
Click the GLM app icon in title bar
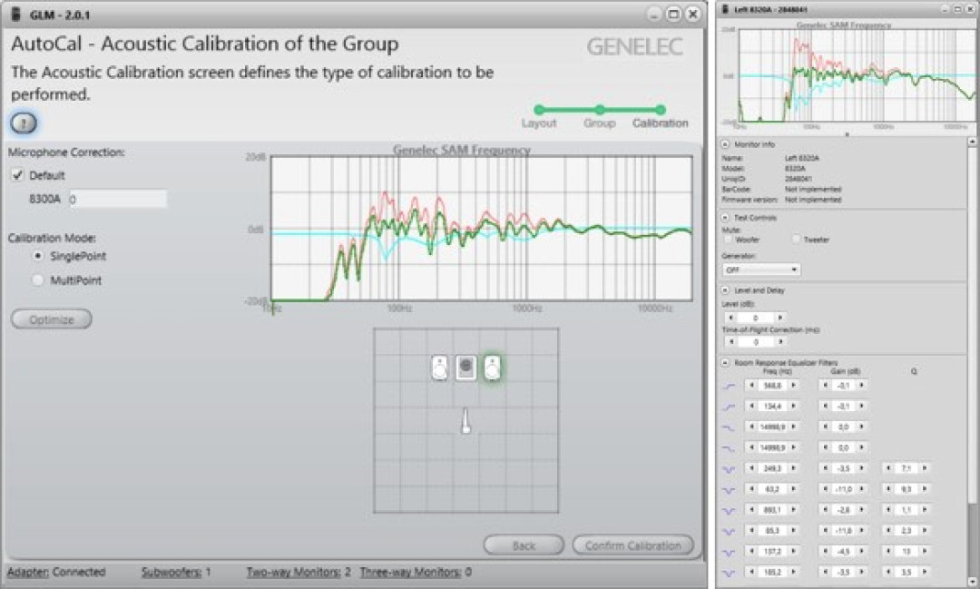click(x=16, y=14)
